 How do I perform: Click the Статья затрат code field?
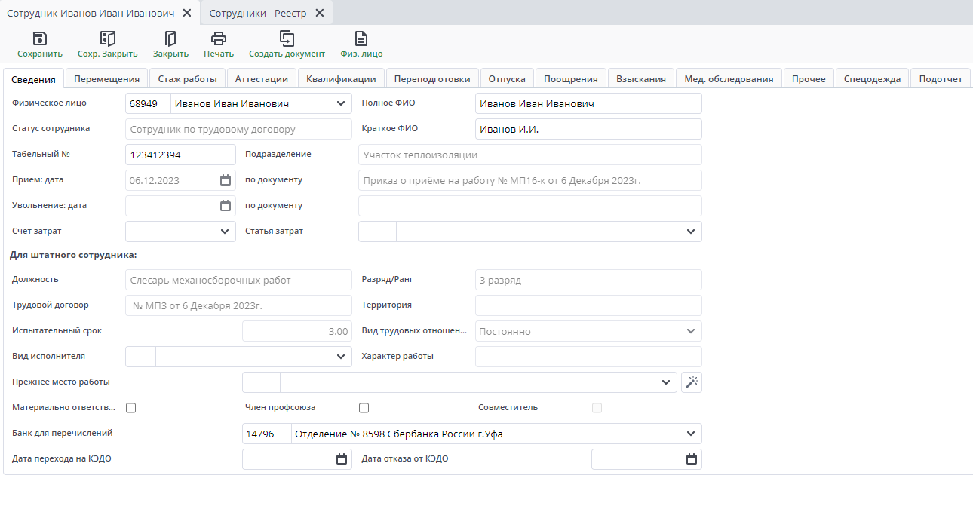[377, 232]
